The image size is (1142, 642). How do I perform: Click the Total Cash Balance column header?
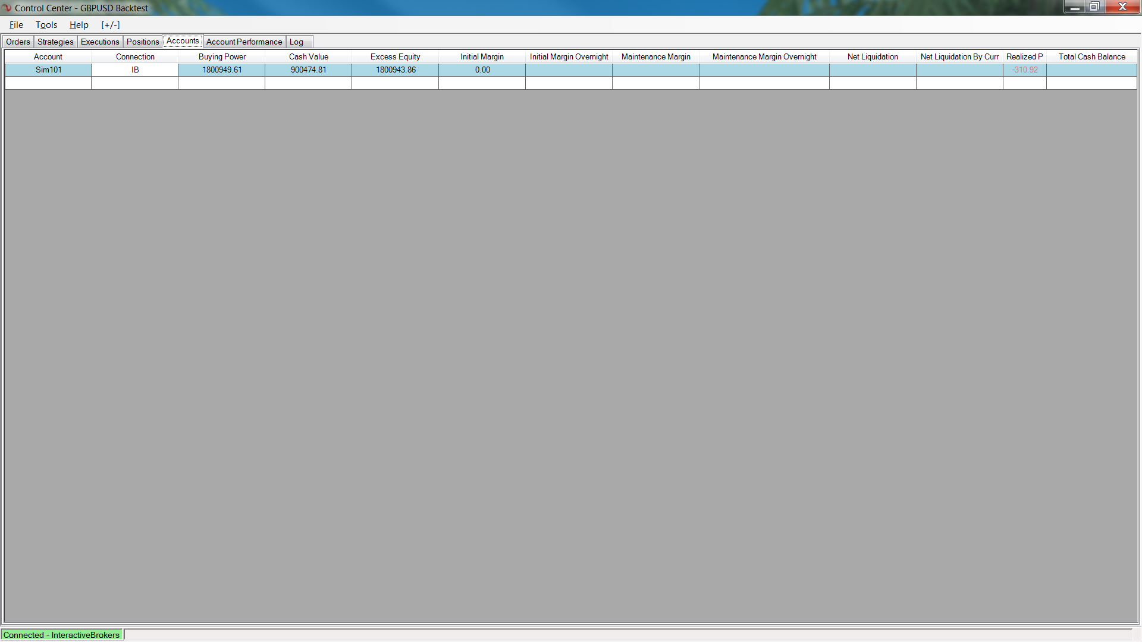point(1091,56)
